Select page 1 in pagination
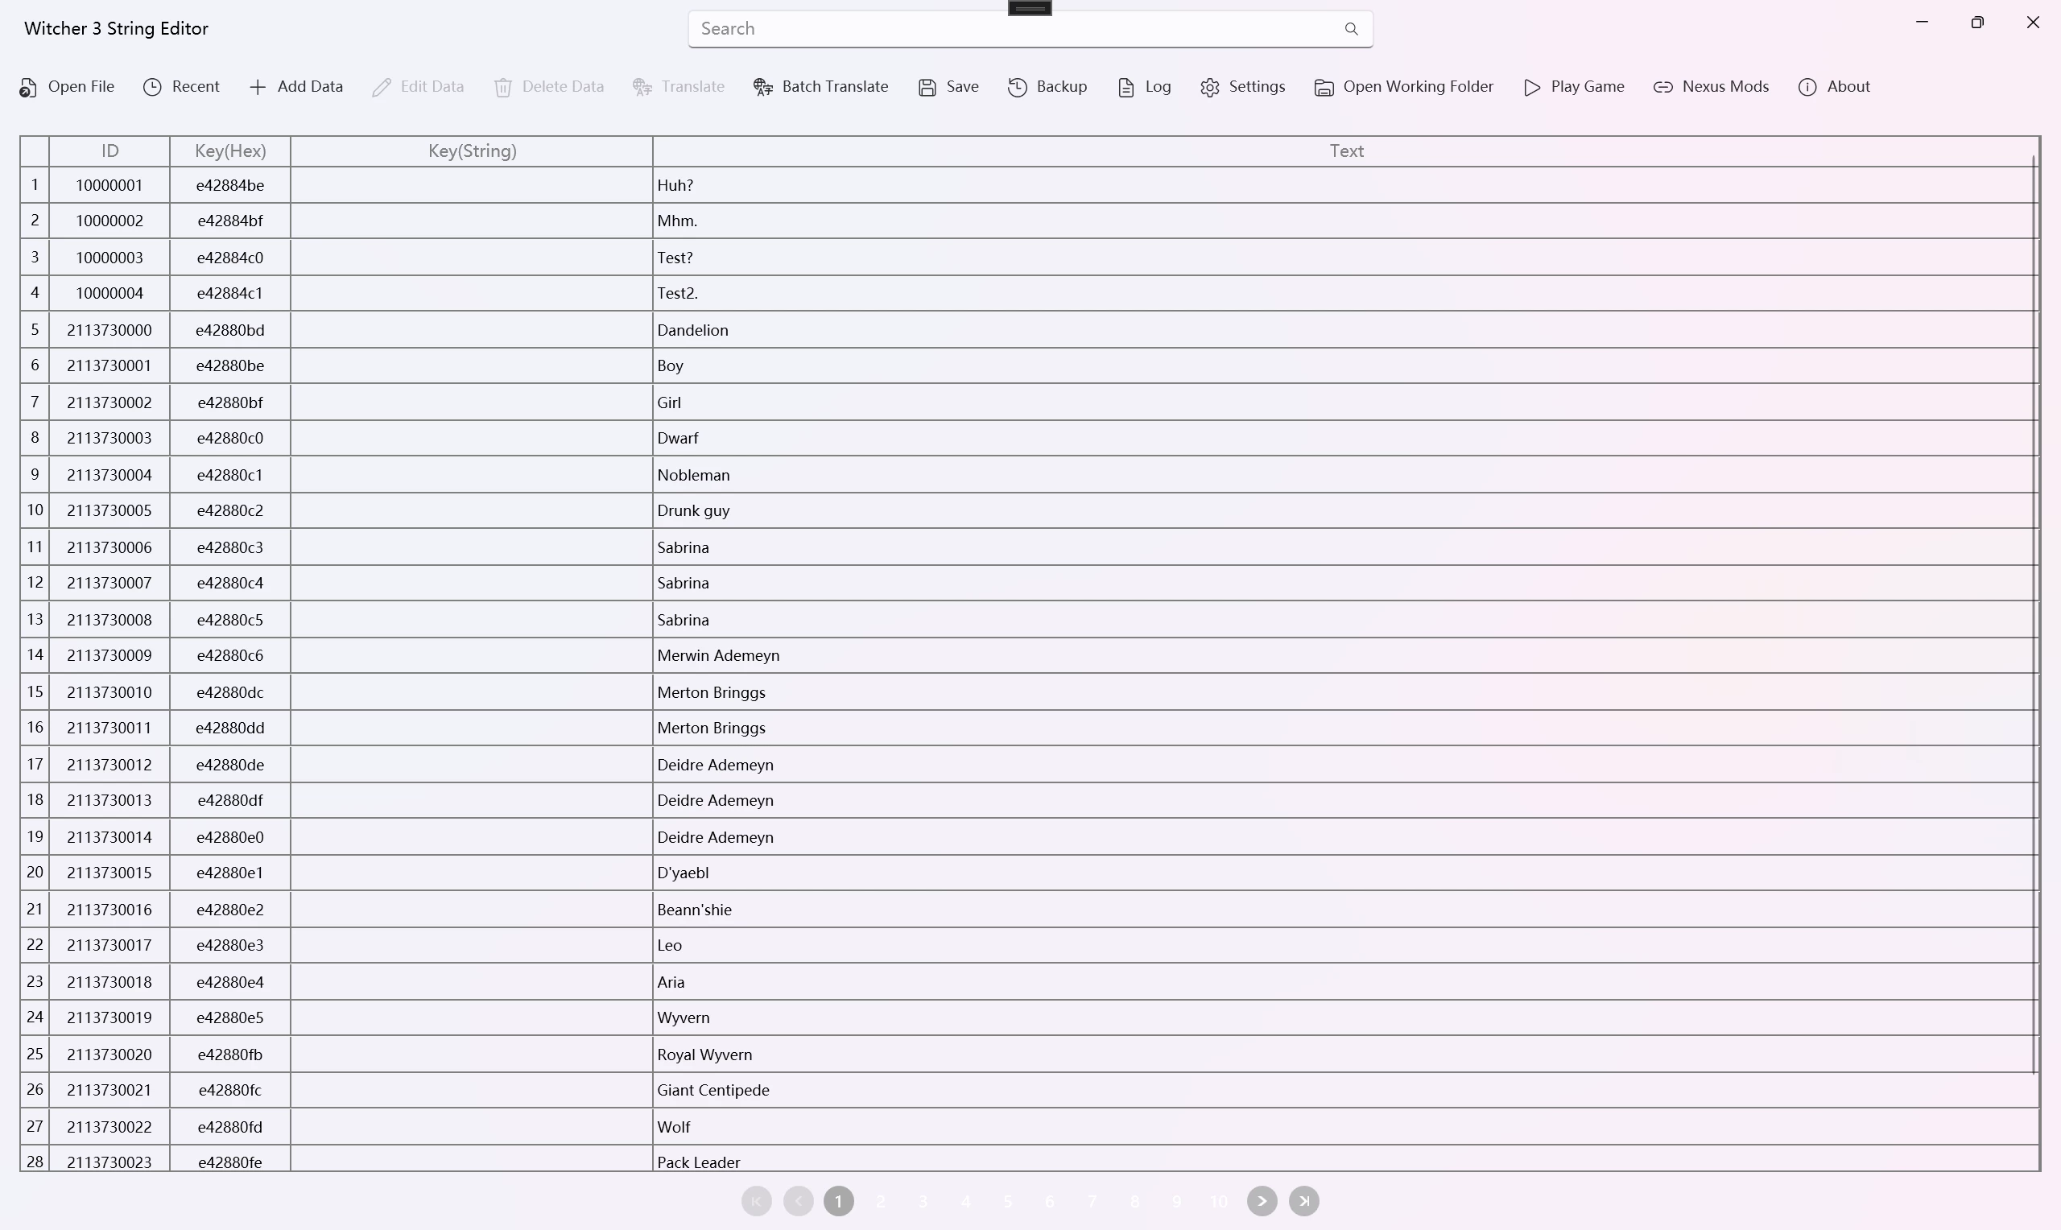This screenshot has height=1230, width=2061. pos(839,1201)
